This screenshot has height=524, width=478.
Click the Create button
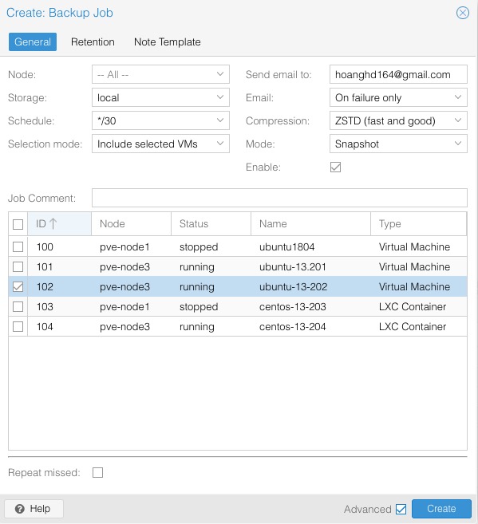(441, 509)
